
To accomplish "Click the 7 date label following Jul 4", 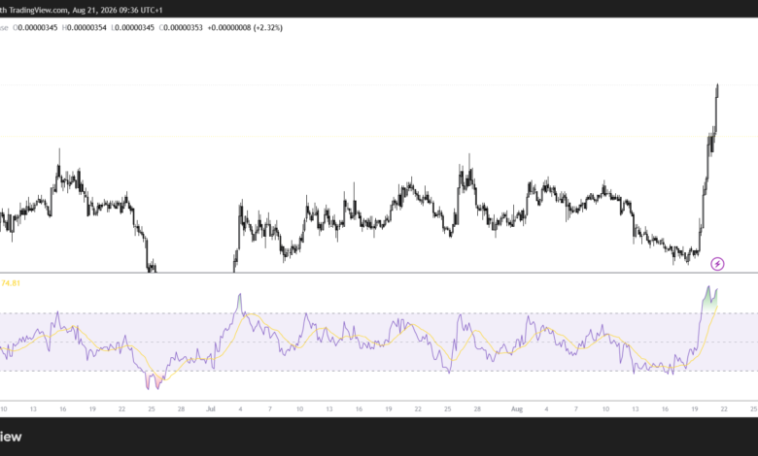I will [x=270, y=408].
